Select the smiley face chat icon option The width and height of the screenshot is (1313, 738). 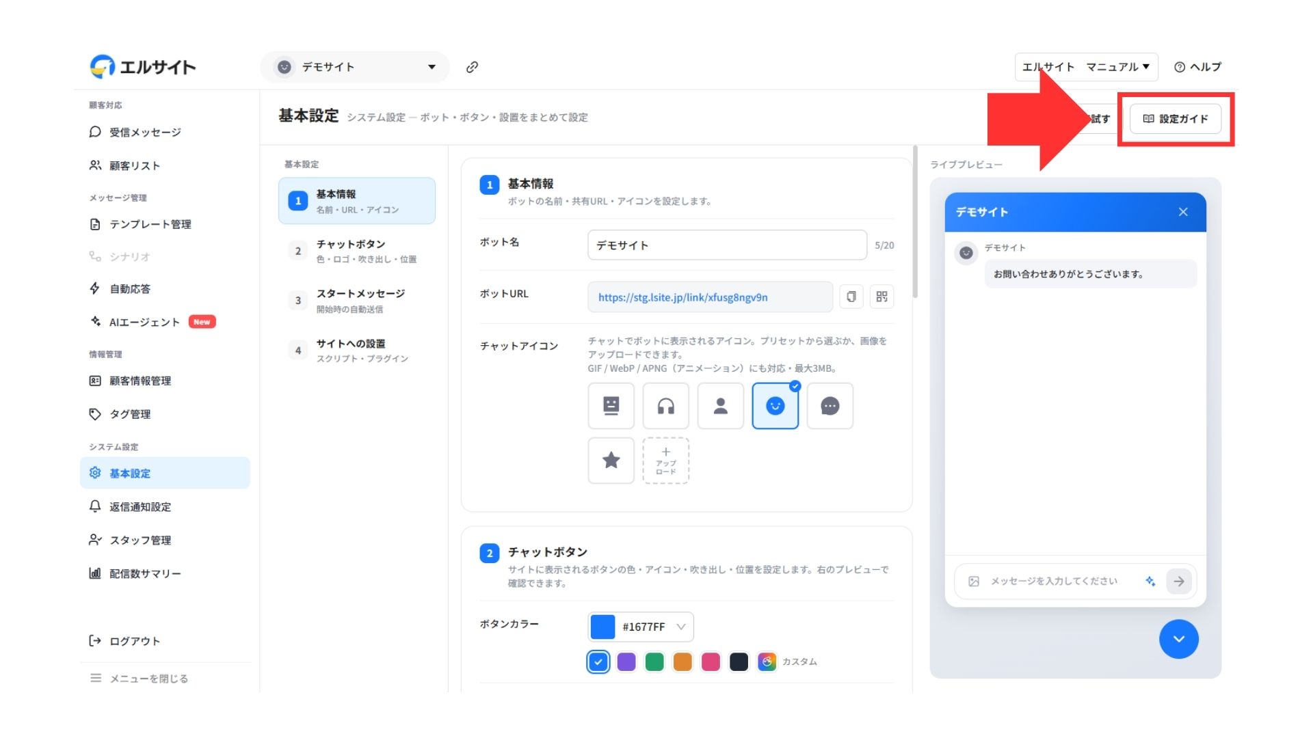click(775, 406)
